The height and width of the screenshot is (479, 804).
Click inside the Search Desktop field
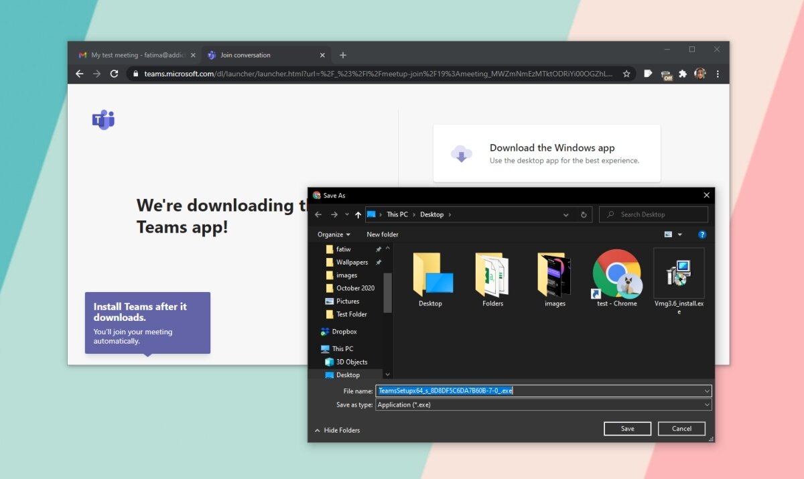[x=653, y=214]
